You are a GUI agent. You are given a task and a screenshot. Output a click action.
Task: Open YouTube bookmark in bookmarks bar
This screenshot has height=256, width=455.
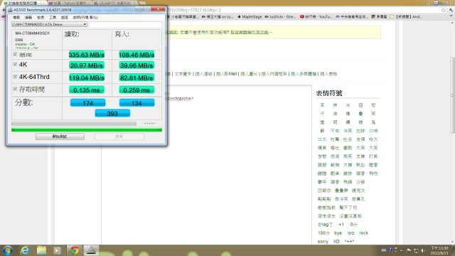[316, 17]
